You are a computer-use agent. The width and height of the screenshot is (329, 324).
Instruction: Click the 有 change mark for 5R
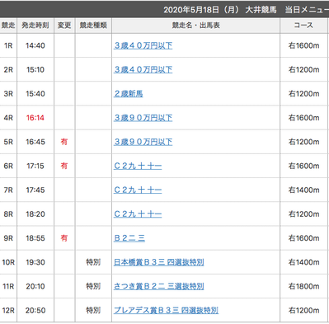click(x=64, y=142)
